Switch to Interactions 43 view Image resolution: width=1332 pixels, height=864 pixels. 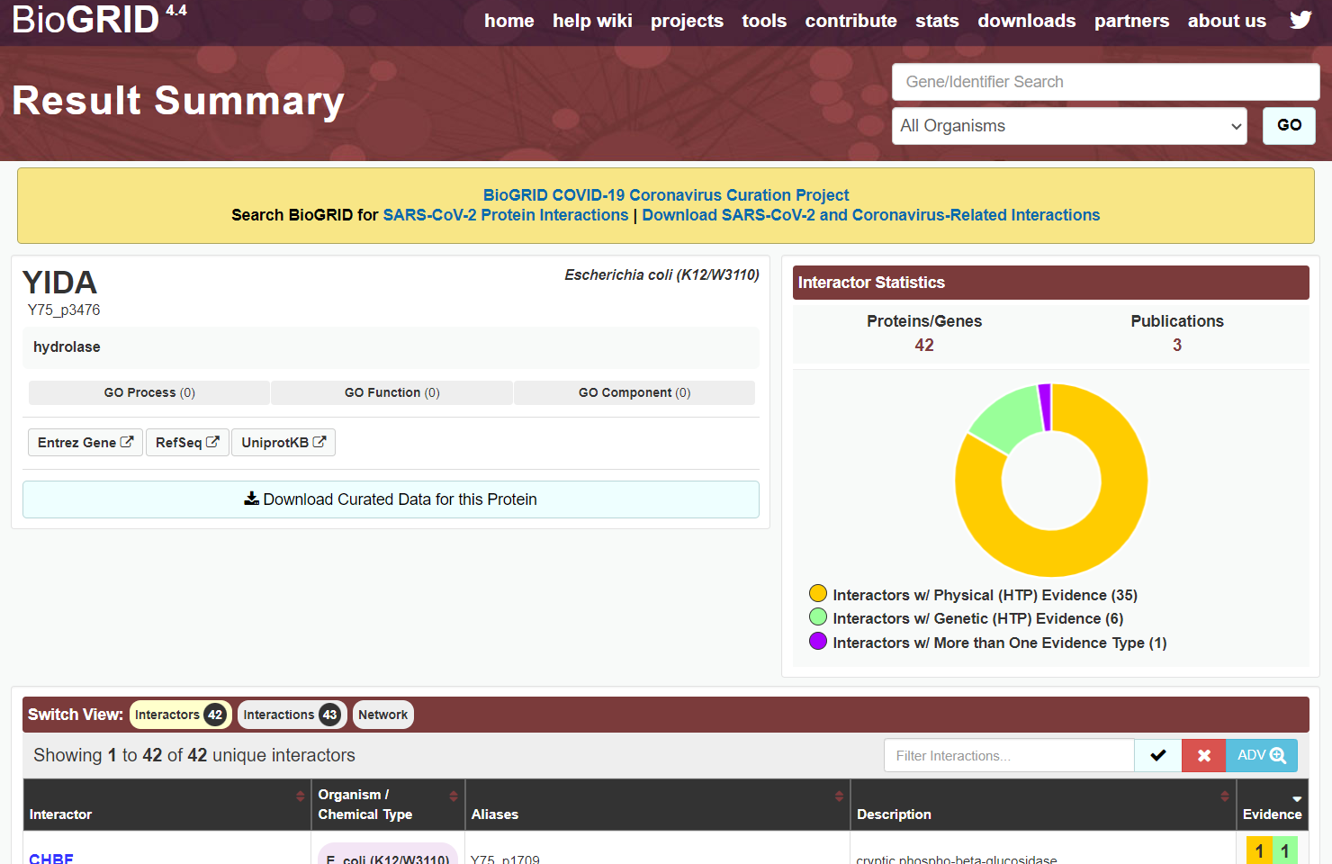[292, 715]
